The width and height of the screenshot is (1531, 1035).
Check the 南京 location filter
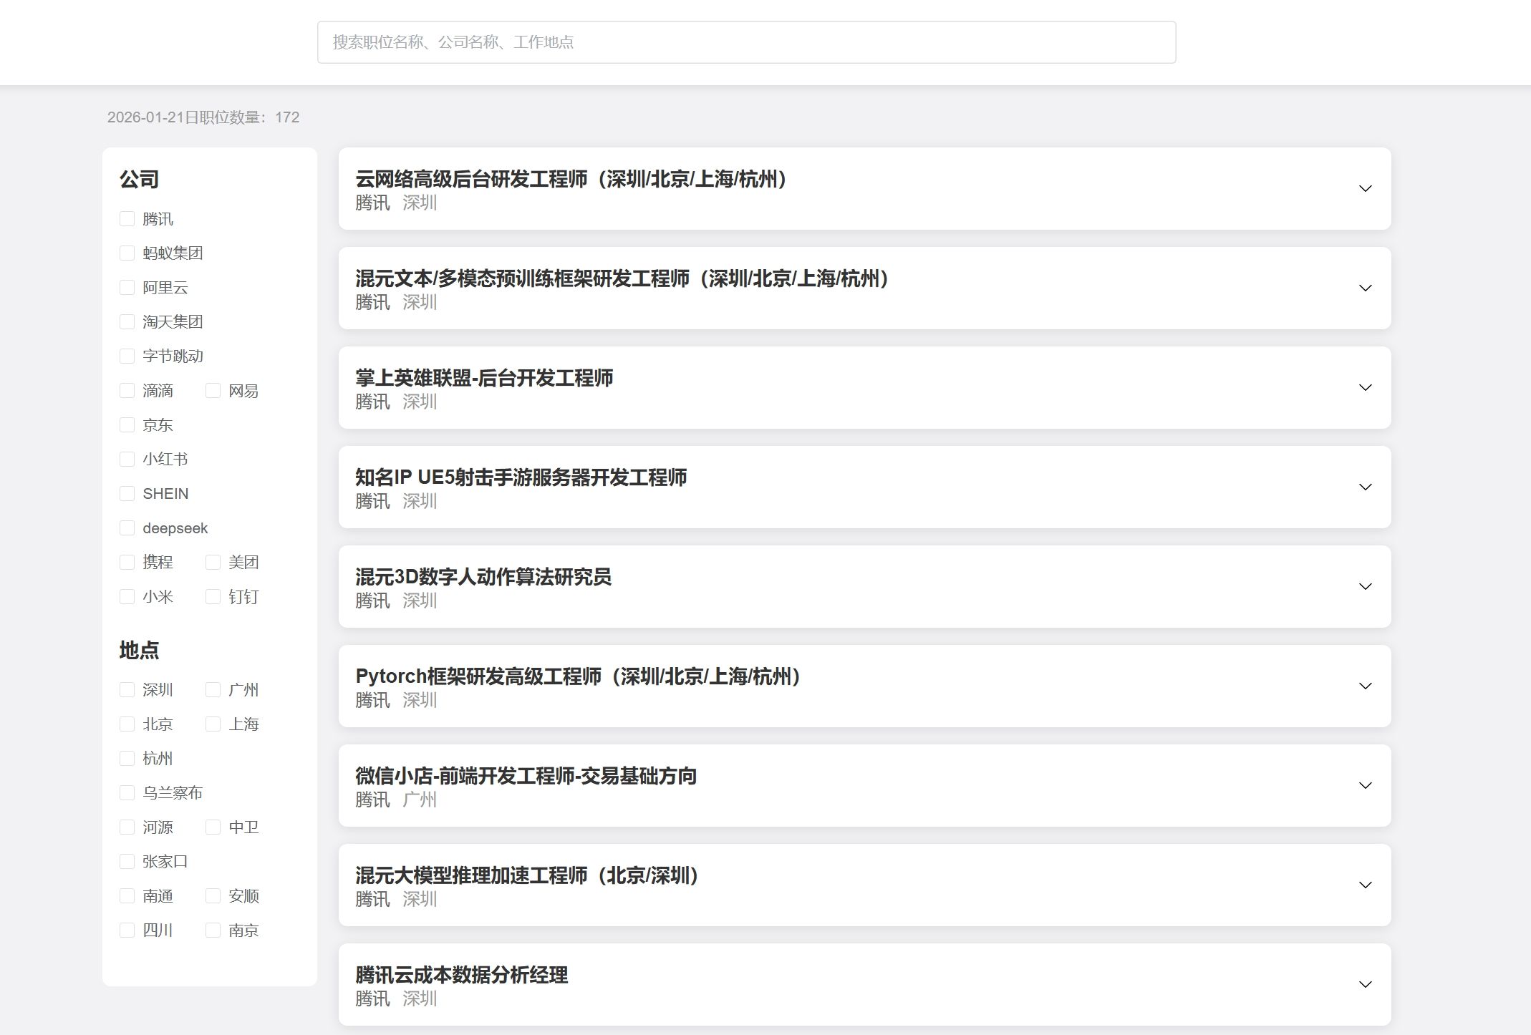213,930
